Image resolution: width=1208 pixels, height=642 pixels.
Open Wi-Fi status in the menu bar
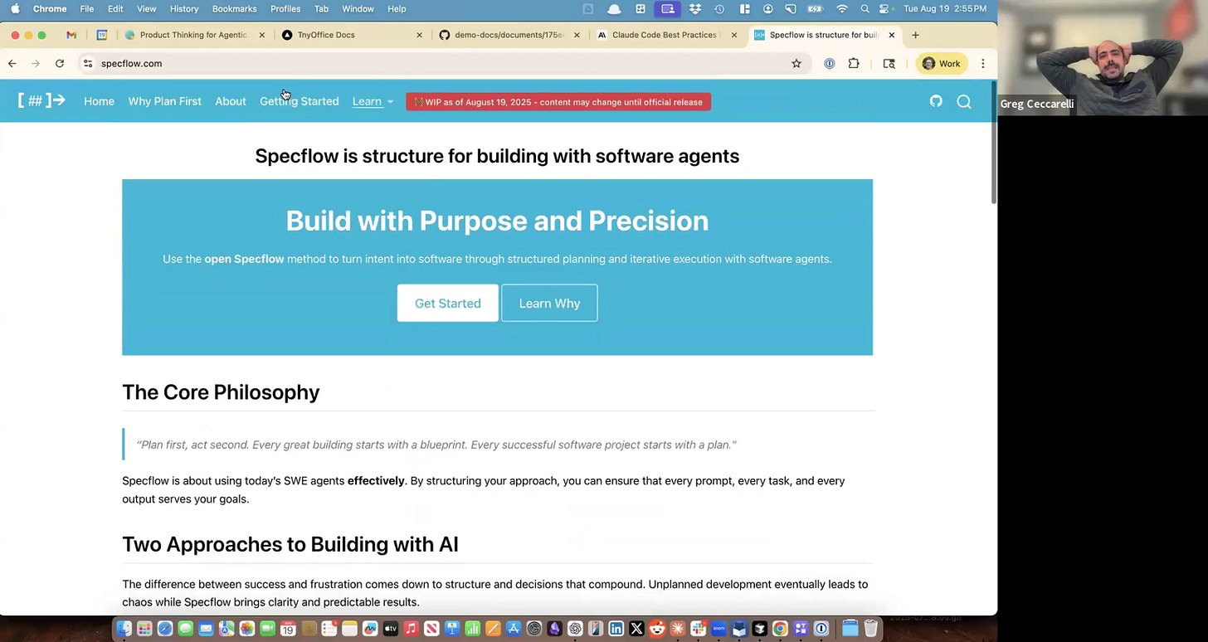(x=842, y=8)
